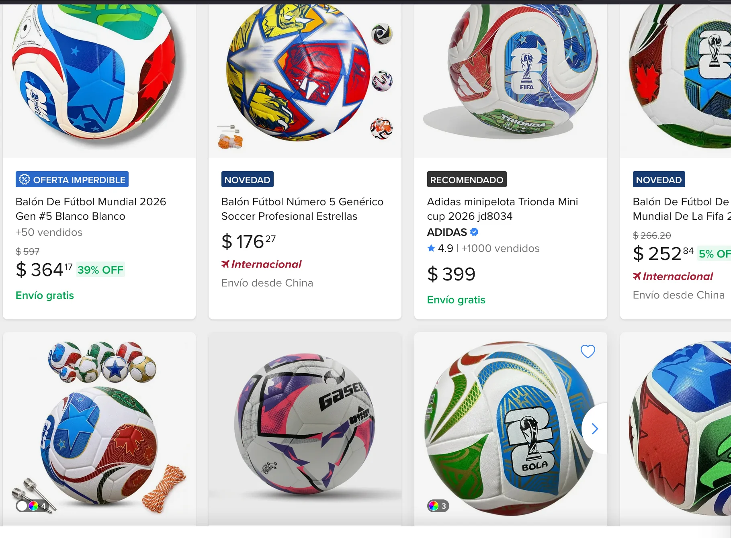The image size is (731, 538).
Task: Click the Adidas verified badge icon
Action: click(474, 232)
